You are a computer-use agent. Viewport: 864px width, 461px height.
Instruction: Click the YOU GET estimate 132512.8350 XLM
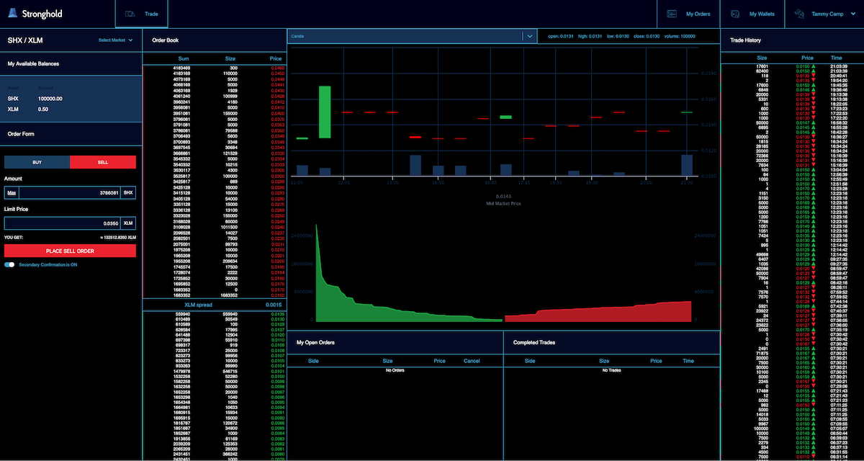coord(117,237)
